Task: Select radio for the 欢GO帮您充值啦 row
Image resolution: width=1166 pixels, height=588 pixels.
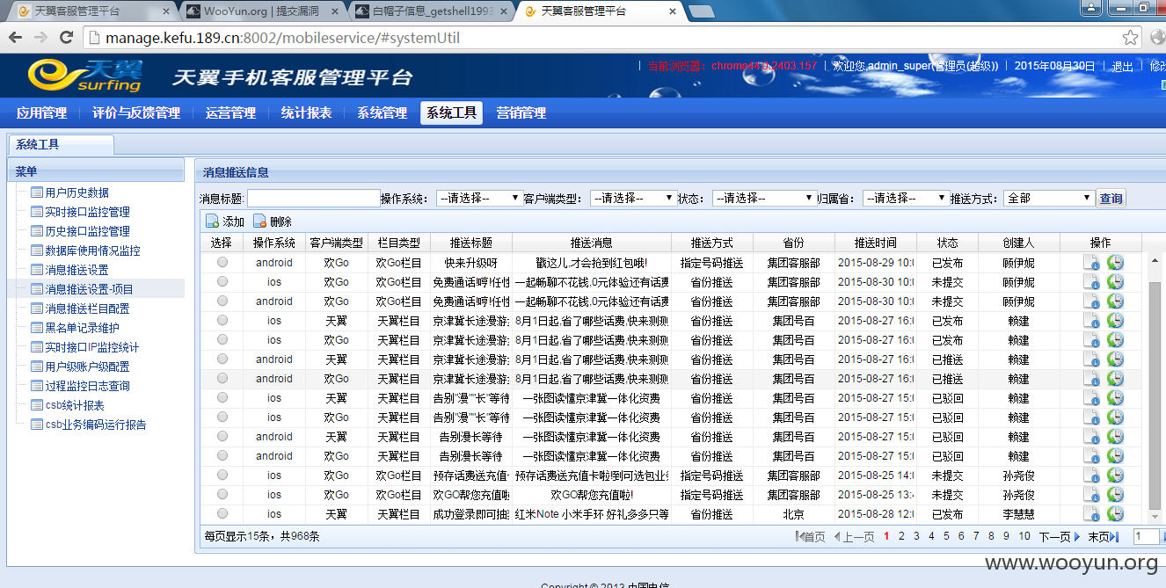Action: [222, 494]
